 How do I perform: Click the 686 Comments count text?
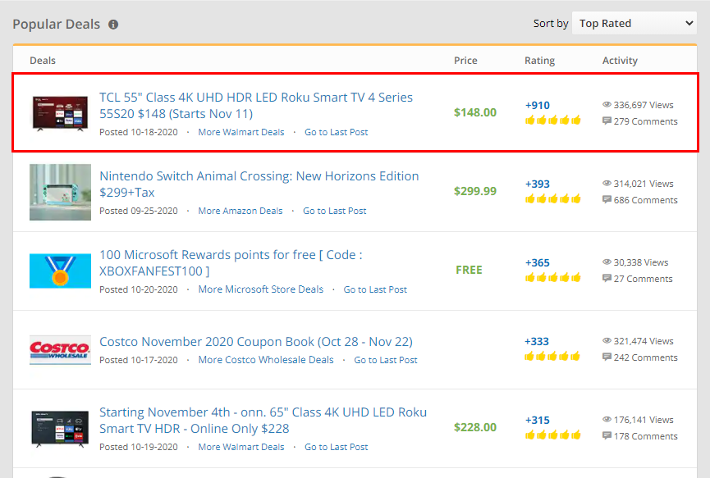pos(646,200)
